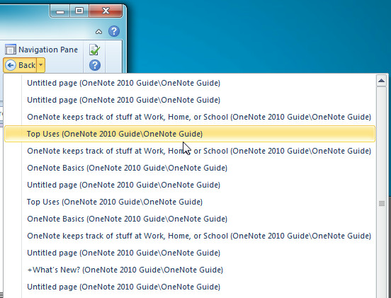Open the Back history dropdown arrow
391x298 pixels.
click(x=41, y=65)
